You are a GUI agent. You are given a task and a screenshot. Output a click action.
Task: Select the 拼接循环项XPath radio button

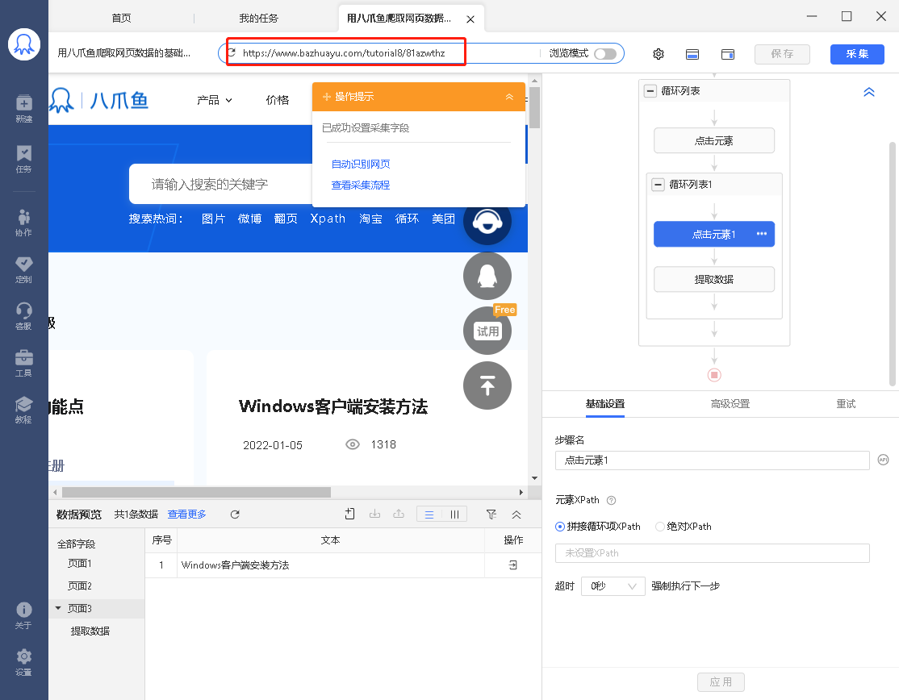coord(560,527)
